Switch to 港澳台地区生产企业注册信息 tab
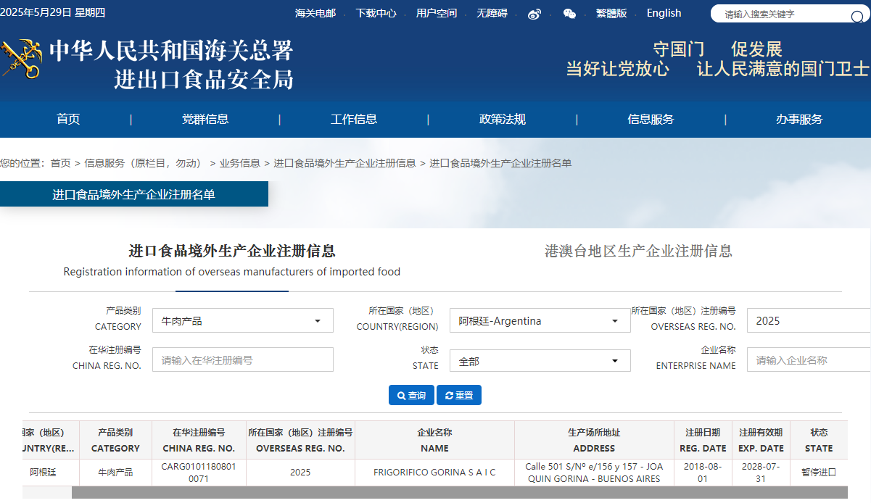Screen dimensions: 871x503 [x=638, y=251]
